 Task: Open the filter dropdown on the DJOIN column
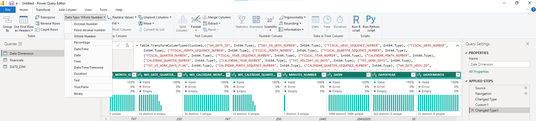(369, 75)
